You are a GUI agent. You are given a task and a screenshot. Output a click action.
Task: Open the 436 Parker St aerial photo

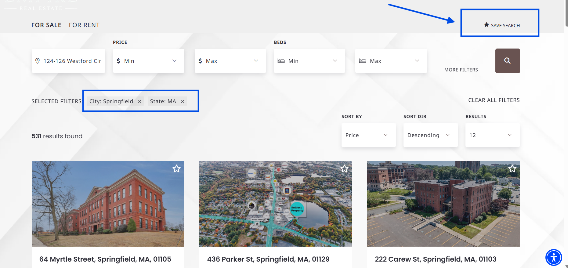[275, 208]
